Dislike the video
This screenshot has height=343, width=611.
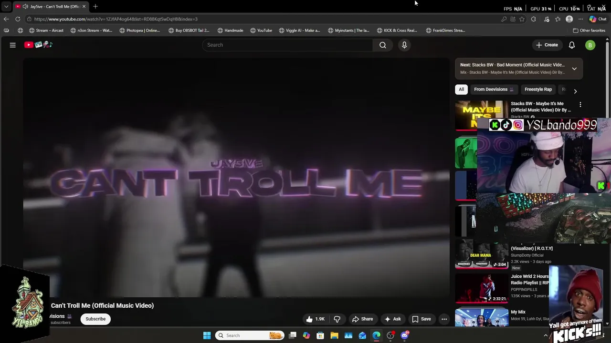tap(337, 319)
